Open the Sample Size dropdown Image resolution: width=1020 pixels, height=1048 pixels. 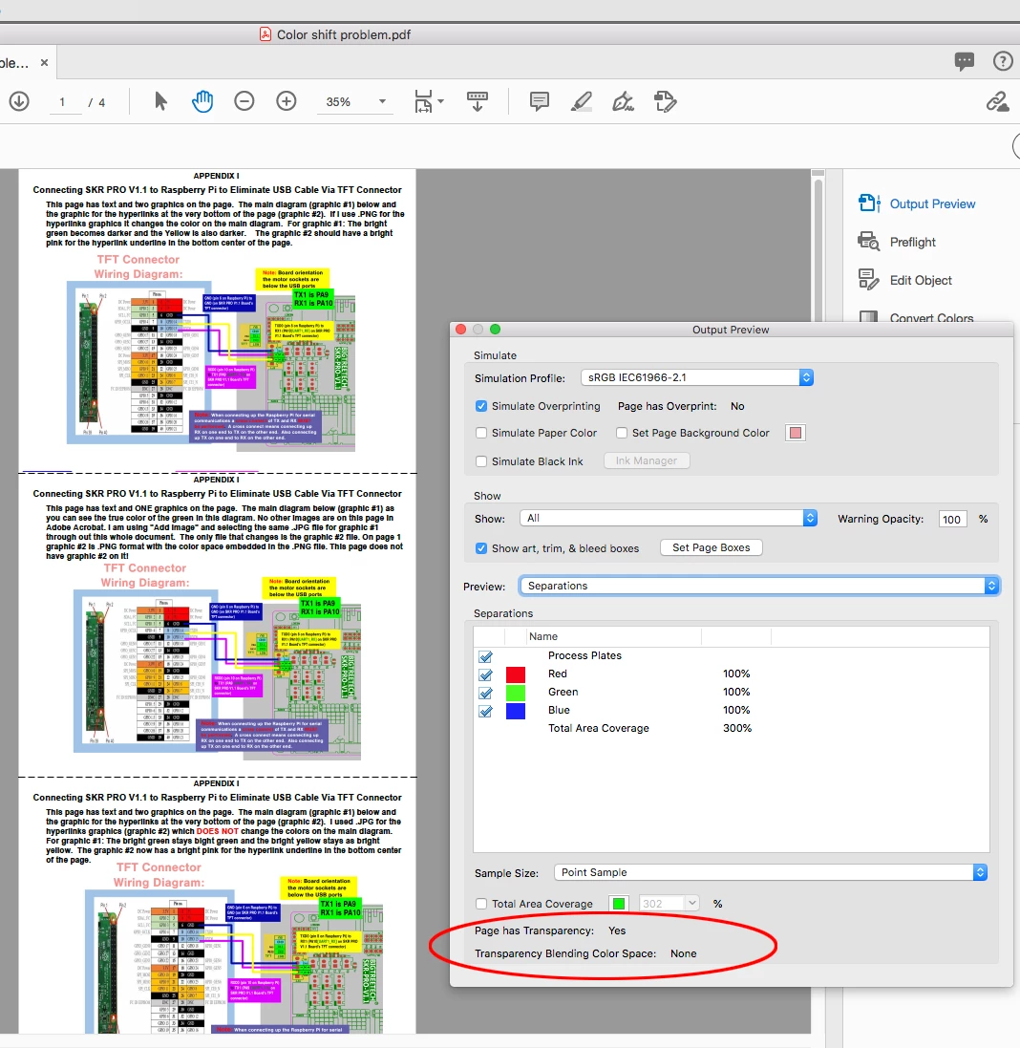coord(771,872)
